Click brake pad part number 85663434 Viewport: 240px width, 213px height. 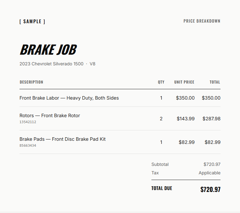28,145
